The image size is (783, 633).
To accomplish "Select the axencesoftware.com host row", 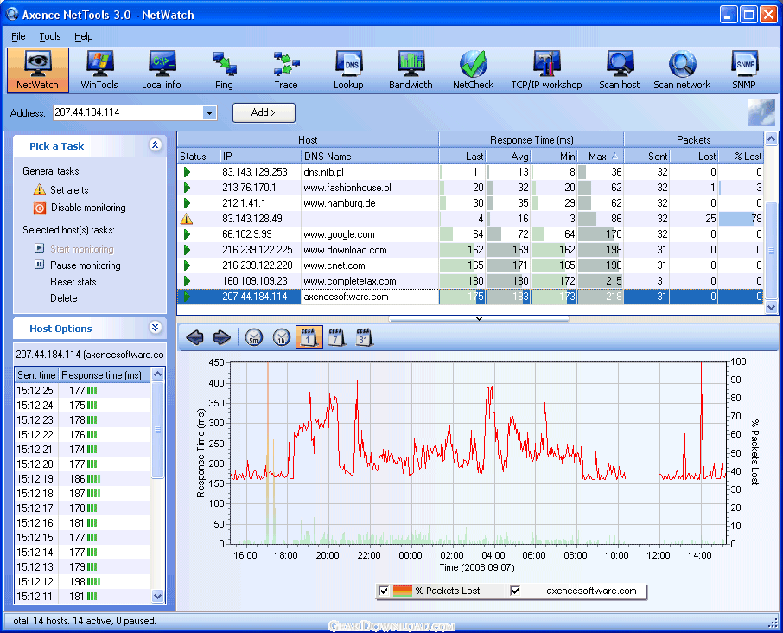I will tap(470, 297).
